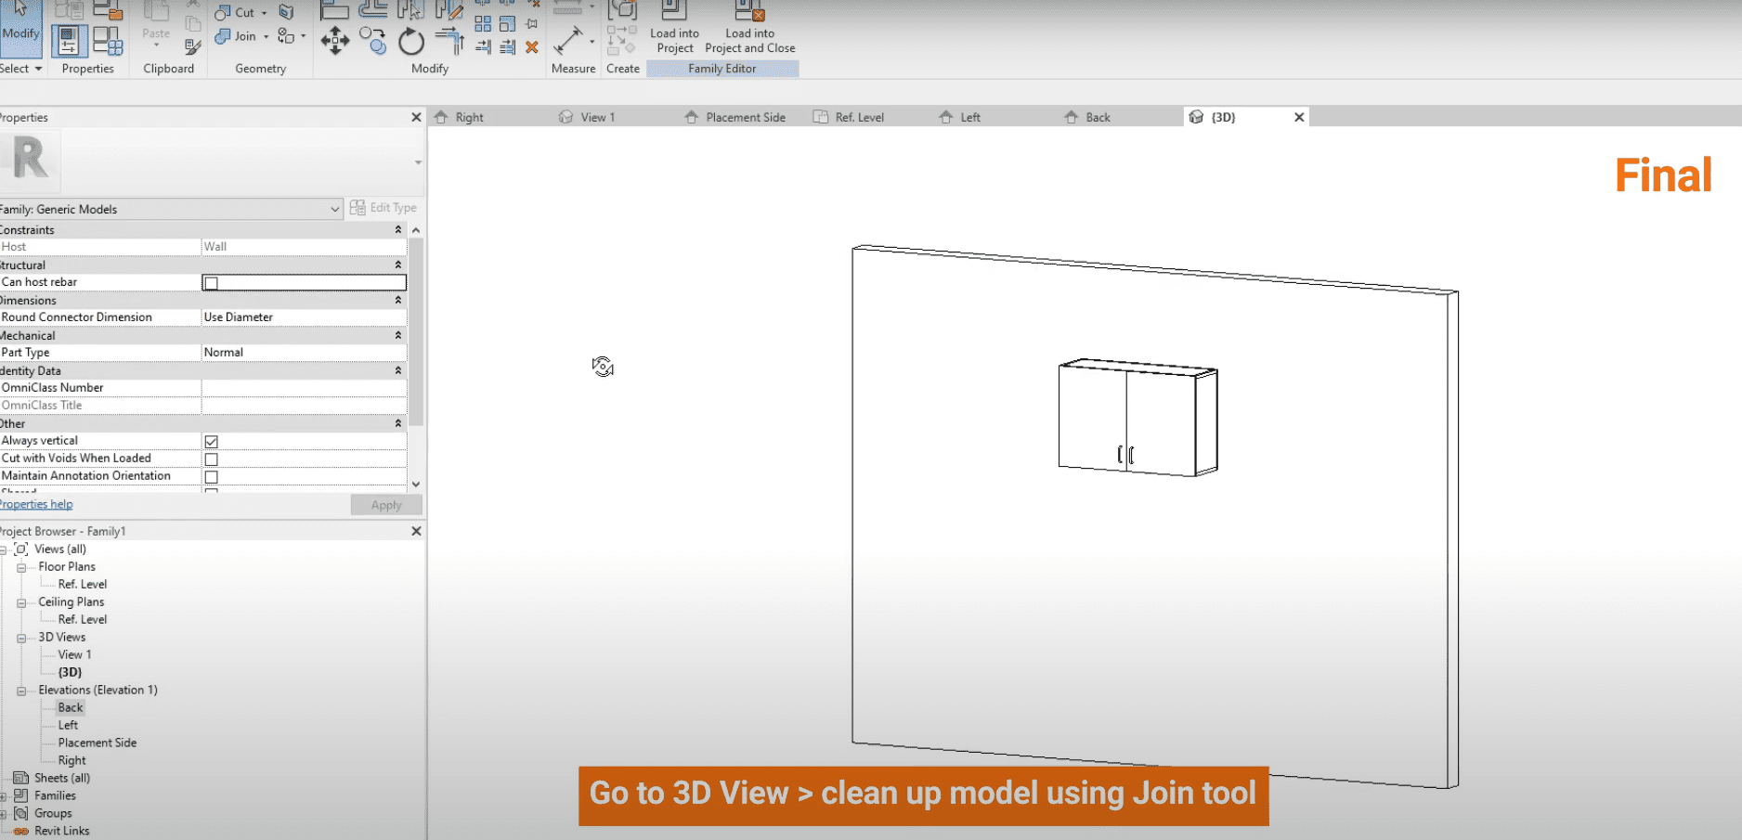This screenshot has width=1742, height=840.
Task: Select the Measure tool icon
Action: click(568, 41)
